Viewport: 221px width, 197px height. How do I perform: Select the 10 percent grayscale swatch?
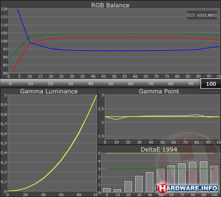[x=30, y=84]
